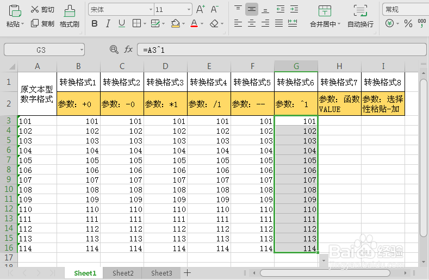Toggle middle vertical alignment
Viewport: 429px width, 280px height.
pyautogui.click(x=251, y=9)
